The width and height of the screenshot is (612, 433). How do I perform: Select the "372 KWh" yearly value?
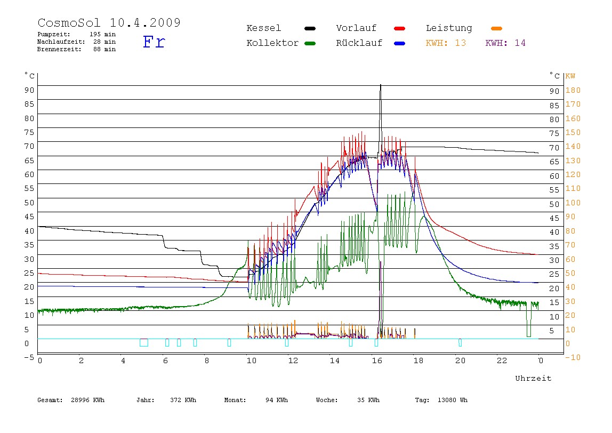click(183, 400)
